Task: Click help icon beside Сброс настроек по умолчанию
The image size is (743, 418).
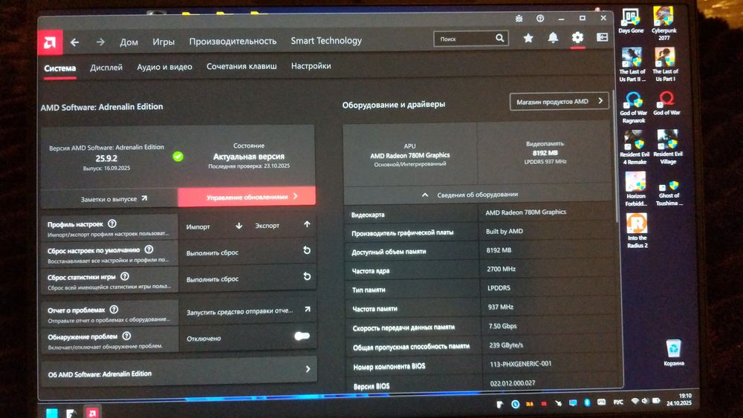Action: (x=149, y=249)
